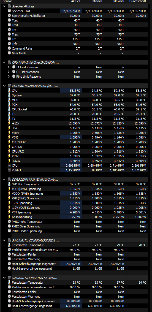Expand Ring Limit Reasons
This screenshot has width=152, height=312.
point(9,77)
